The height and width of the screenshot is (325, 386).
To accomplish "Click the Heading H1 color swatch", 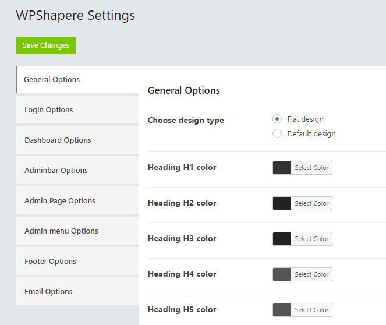I will point(282,168).
